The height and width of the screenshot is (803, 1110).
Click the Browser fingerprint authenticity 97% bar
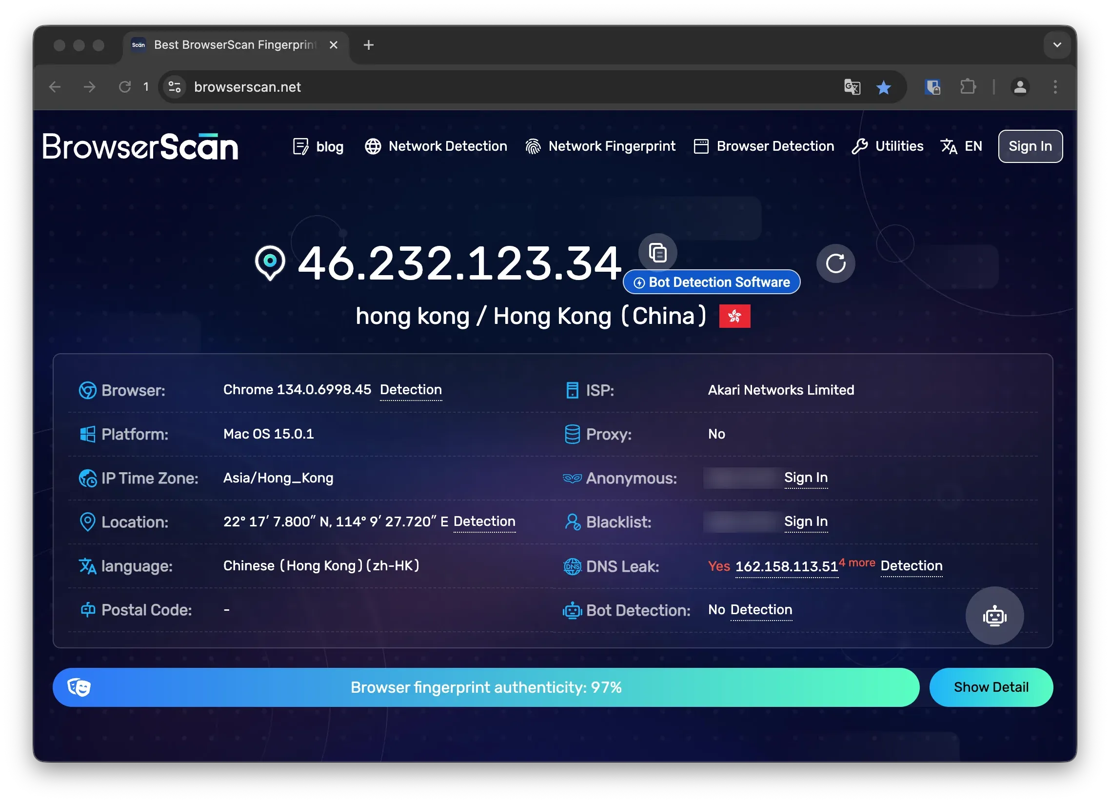tap(485, 687)
